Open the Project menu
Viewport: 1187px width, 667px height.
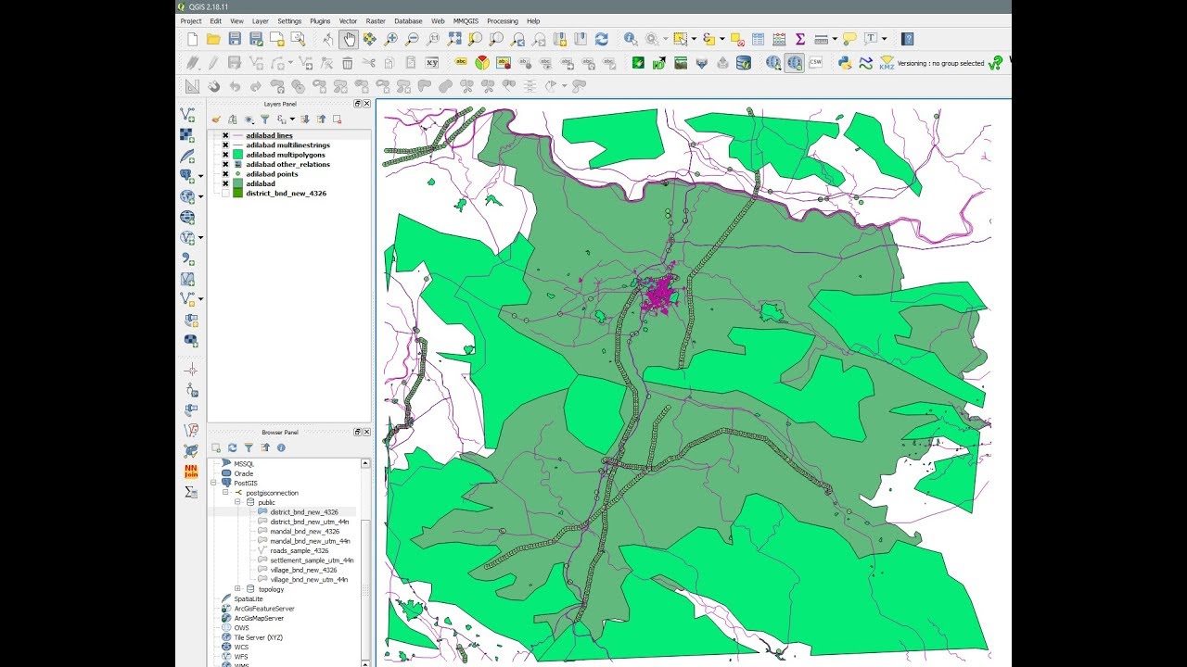tap(191, 20)
